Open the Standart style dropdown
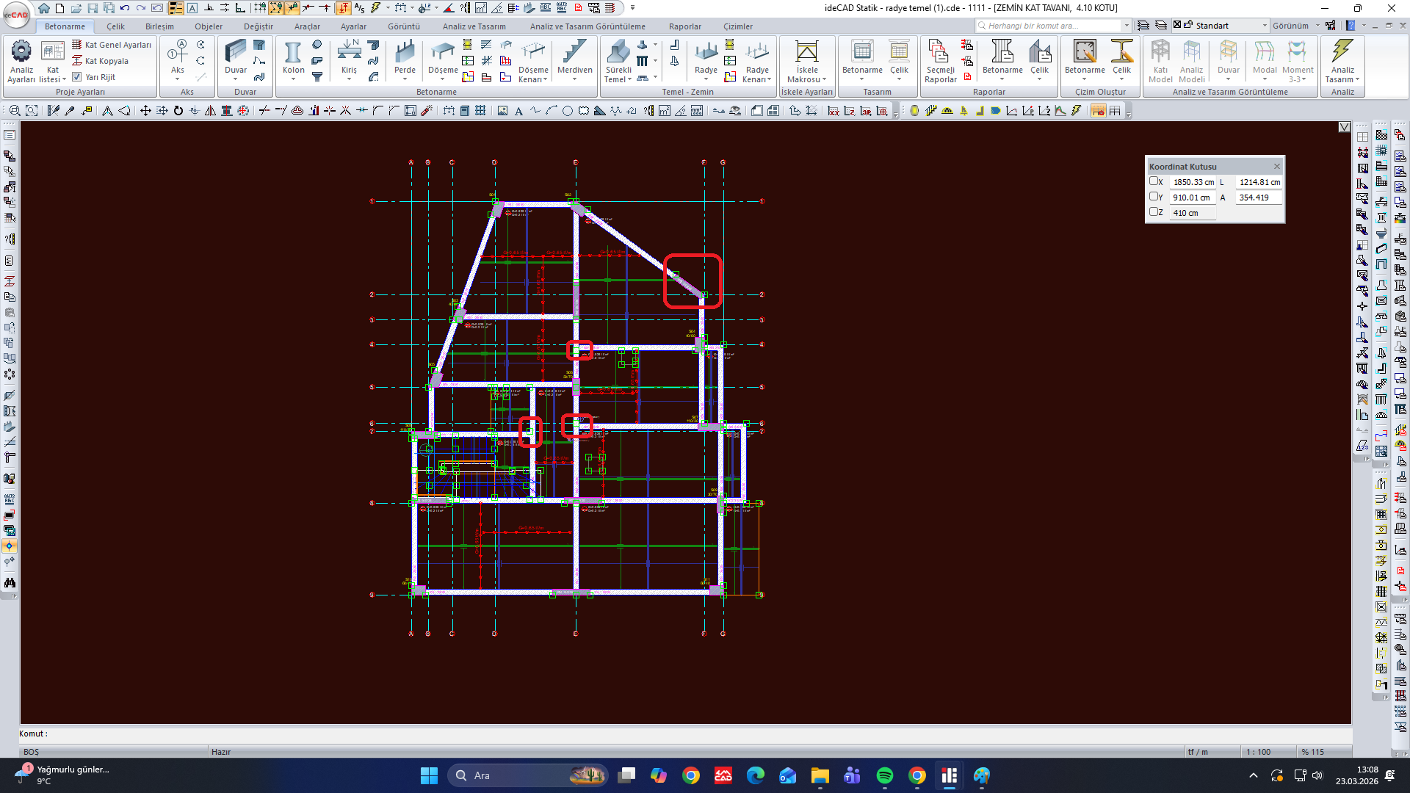The height and width of the screenshot is (793, 1410). (x=1265, y=26)
